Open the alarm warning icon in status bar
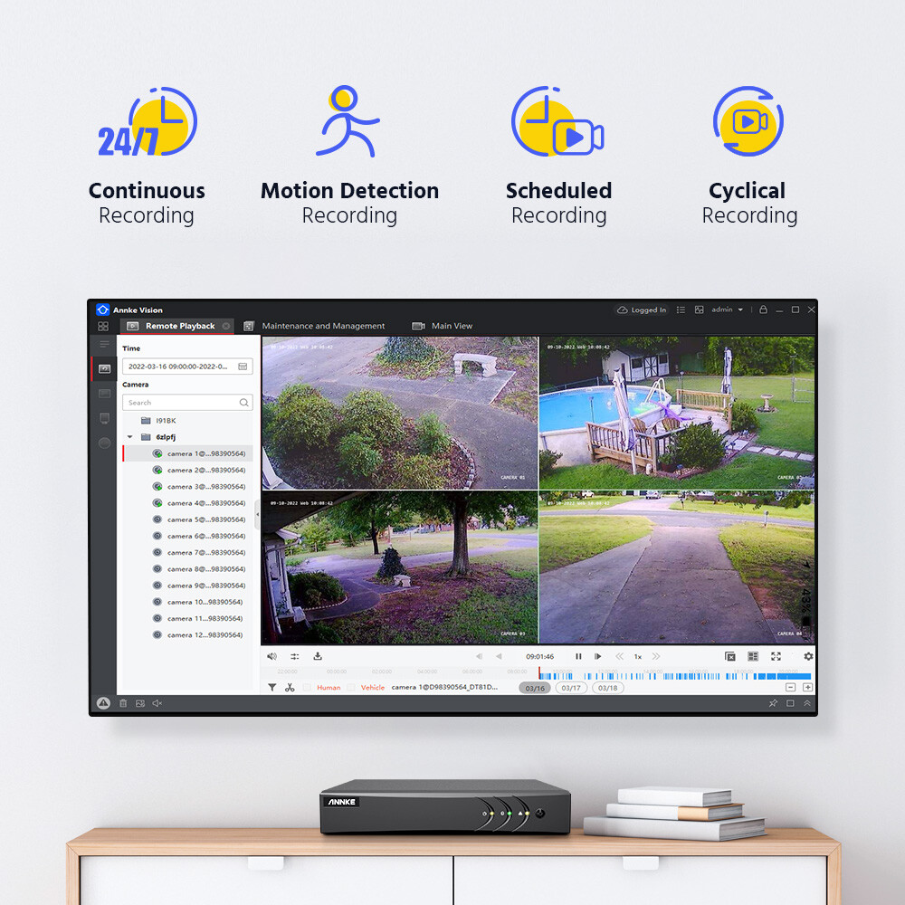Screen dimensions: 905x905 103,703
